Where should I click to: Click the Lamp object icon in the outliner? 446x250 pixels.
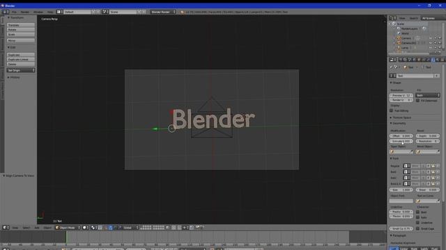(x=399, y=48)
